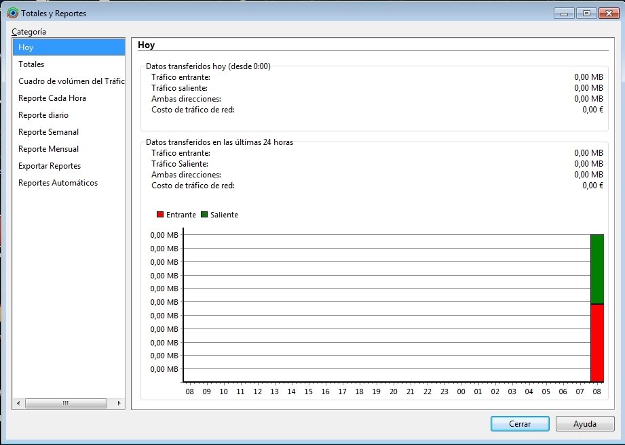
Task: Click the red Entrante legend swatch
Action: (160, 215)
